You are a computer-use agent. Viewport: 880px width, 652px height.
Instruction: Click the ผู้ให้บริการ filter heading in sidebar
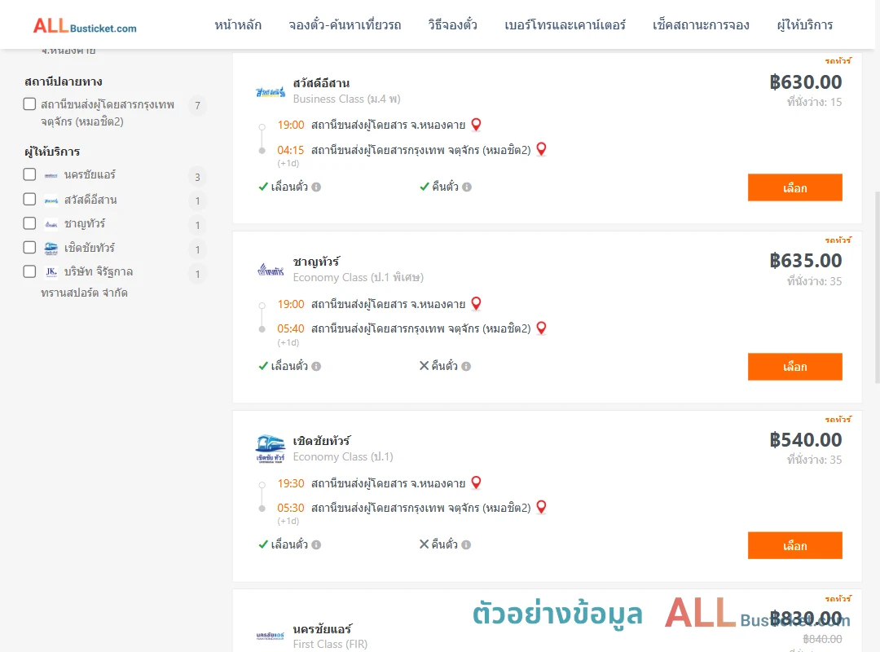point(52,152)
